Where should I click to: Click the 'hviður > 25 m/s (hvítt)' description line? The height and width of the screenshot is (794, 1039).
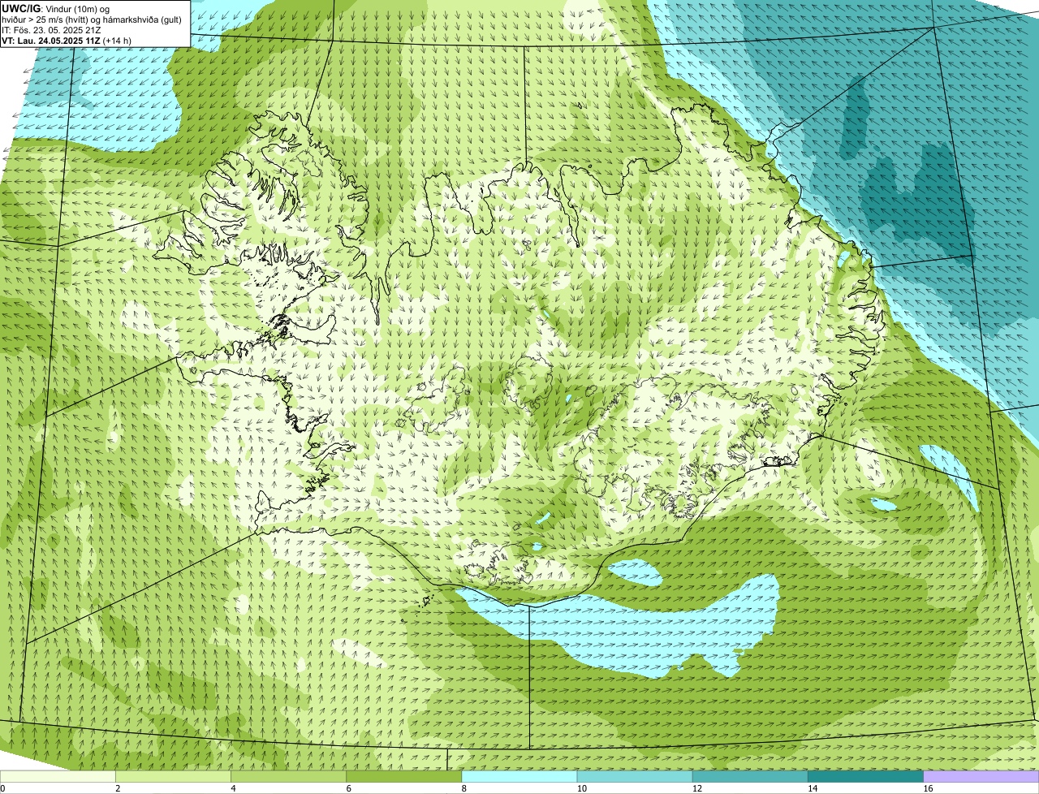(x=92, y=19)
